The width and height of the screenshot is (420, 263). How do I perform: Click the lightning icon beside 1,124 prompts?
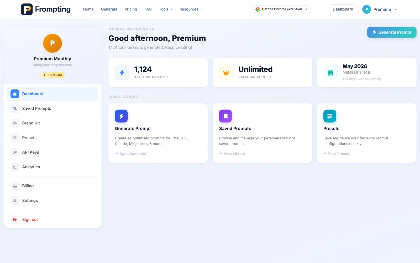pyautogui.click(x=122, y=73)
